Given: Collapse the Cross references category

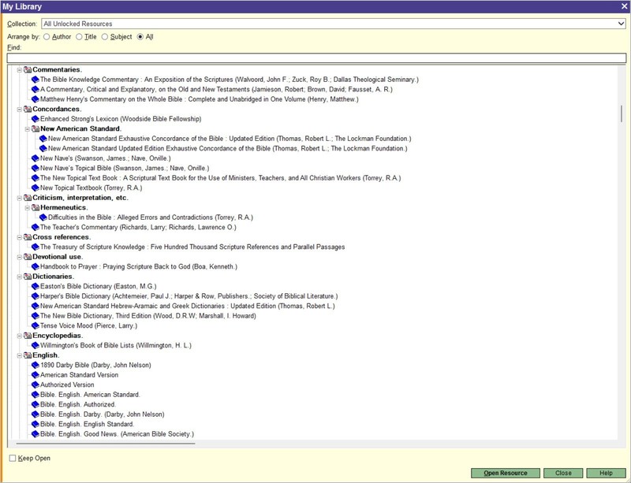Looking at the screenshot, I should (x=19, y=237).
